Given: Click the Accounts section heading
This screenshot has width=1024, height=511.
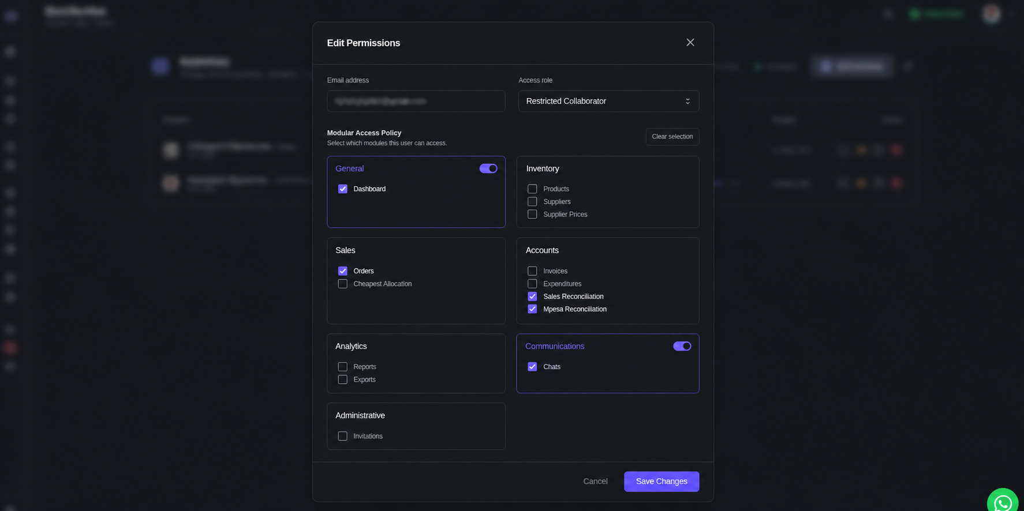Looking at the screenshot, I should [542, 250].
